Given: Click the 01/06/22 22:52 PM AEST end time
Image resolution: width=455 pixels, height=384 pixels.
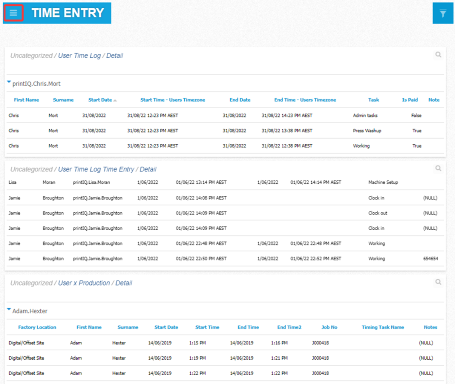Looking at the screenshot, I should (316, 259).
